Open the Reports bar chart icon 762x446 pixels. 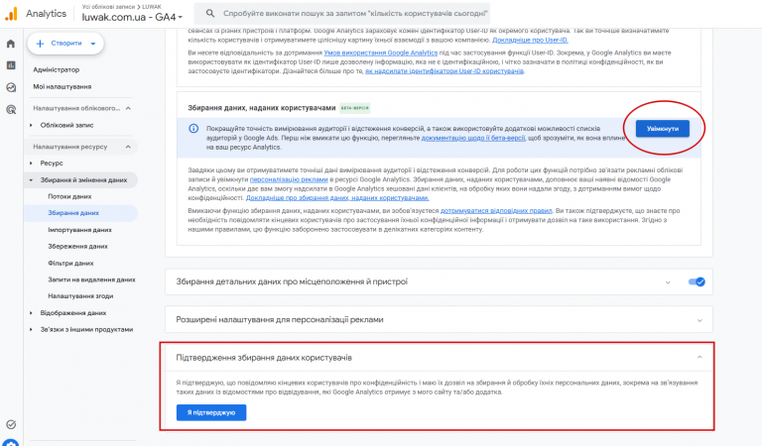11,65
